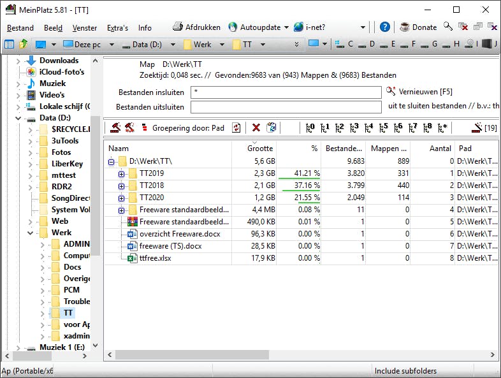501x378 pixels.
Task: Select drive F in the drive bar
Action: click(x=409, y=44)
